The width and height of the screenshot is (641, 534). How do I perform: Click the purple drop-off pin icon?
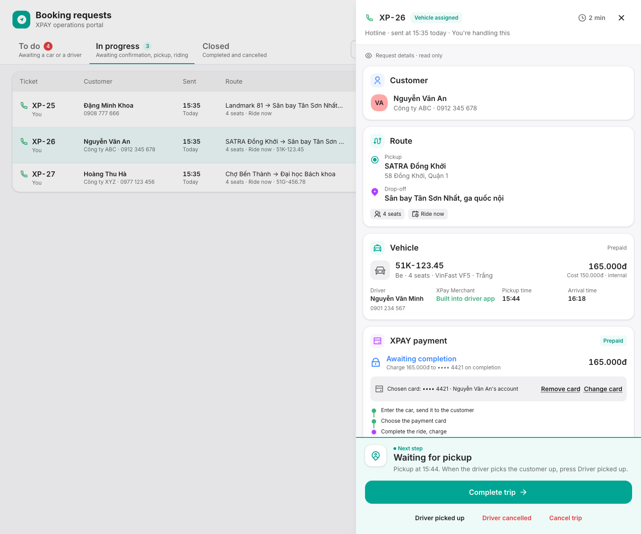(375, 192)
